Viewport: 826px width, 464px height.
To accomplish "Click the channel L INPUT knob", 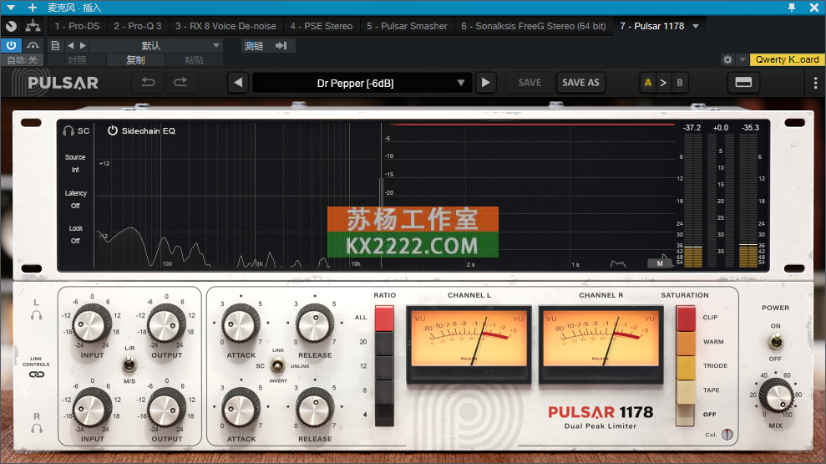I will (x=90, y=324).
